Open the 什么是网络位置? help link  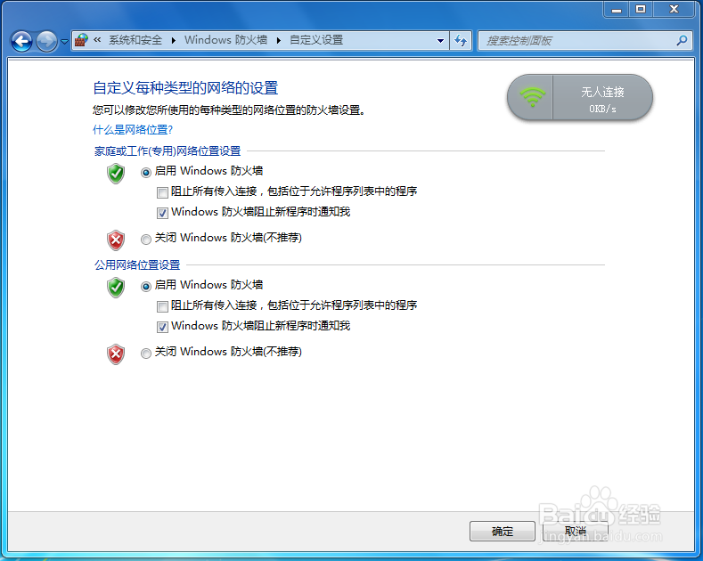pyautogui.click(x=132, y=130)
